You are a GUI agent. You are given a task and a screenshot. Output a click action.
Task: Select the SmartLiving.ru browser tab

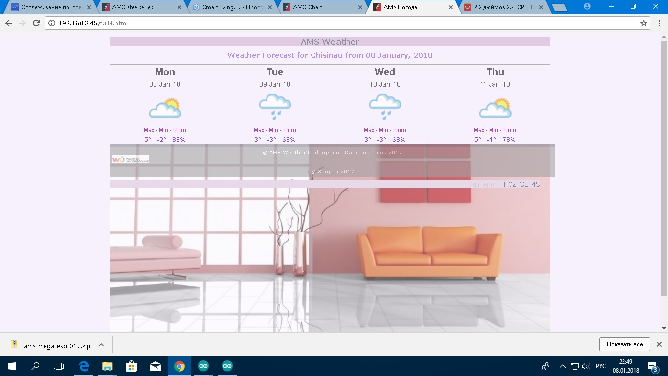[230, 7]
